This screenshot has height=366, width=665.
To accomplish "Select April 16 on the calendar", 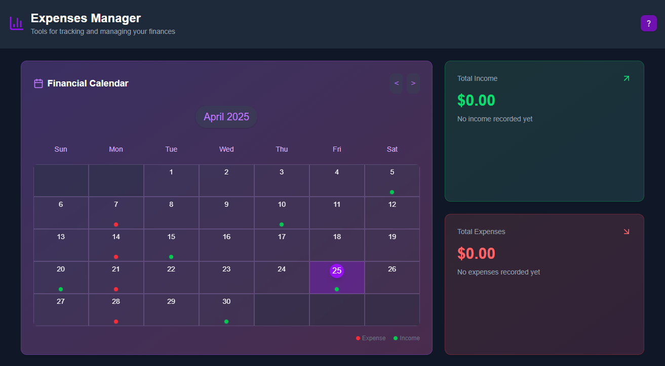I will (226, 245).
